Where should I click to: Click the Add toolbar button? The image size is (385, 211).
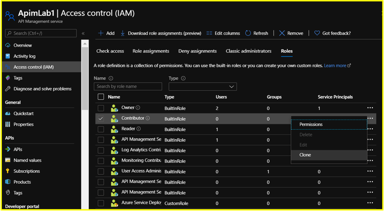point(106,33)
